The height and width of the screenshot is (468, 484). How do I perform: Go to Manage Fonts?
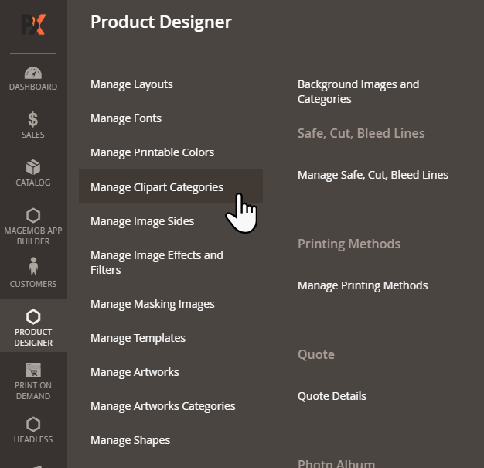click(x=126, y=118)
